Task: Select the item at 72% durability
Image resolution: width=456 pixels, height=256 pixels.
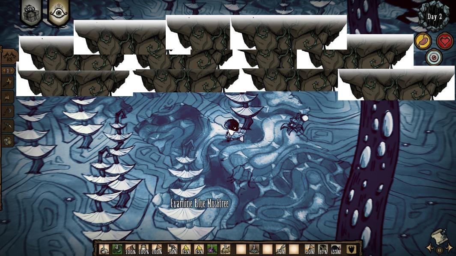Action: [280, 249]
